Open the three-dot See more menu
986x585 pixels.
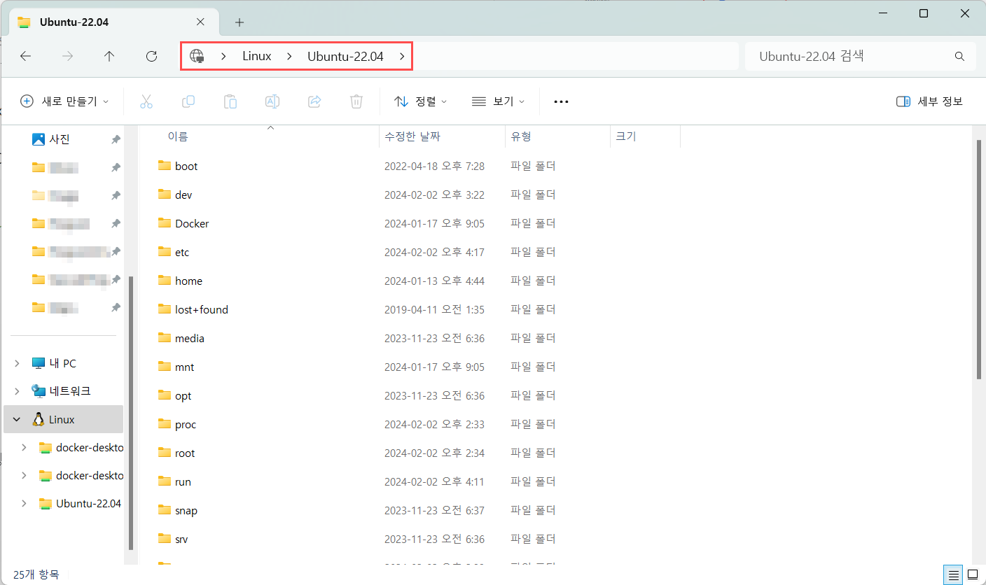[x=561, y=101]
